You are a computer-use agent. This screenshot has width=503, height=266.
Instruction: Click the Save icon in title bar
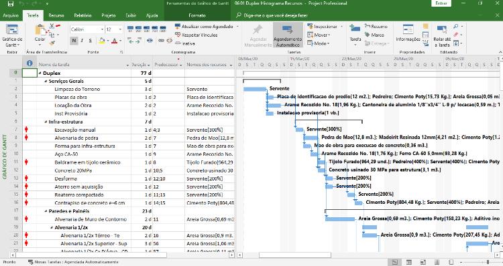click(x=11, y=4)
